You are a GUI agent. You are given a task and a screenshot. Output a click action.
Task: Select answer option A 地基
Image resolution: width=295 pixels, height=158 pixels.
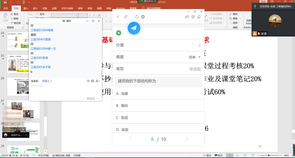click(122, 94)
